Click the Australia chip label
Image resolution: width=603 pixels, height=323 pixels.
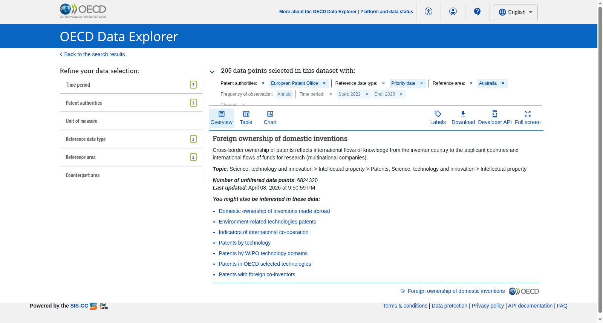488,83
